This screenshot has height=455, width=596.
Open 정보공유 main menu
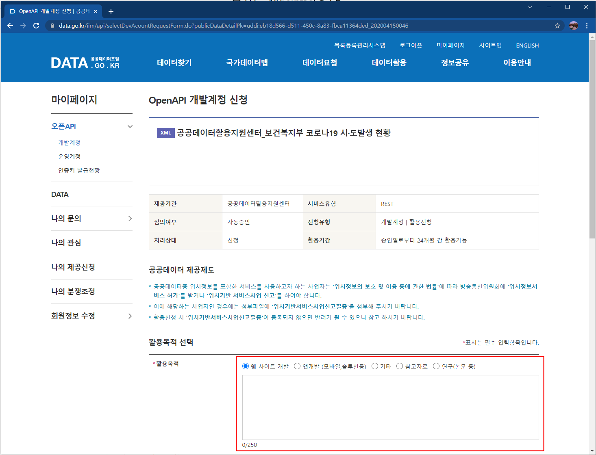point(455,63)
